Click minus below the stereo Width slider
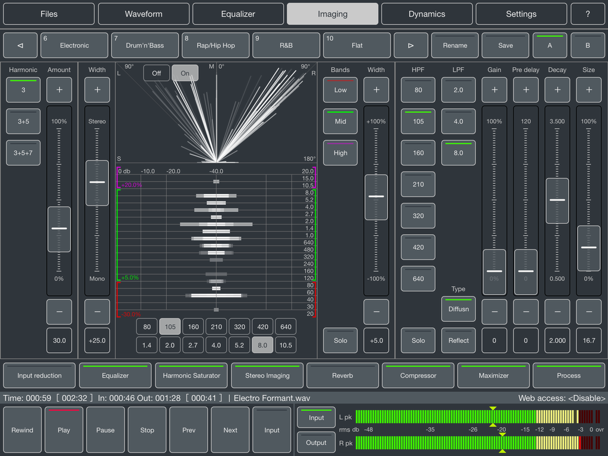The width and height of the screenshot is (608, 456). 97,311
